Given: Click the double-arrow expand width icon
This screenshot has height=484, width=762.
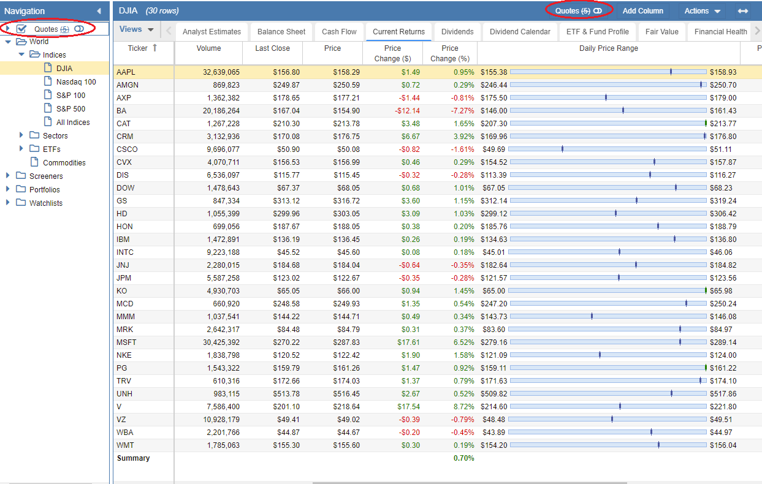Looking at the screenshot, I should pos(743,11).
